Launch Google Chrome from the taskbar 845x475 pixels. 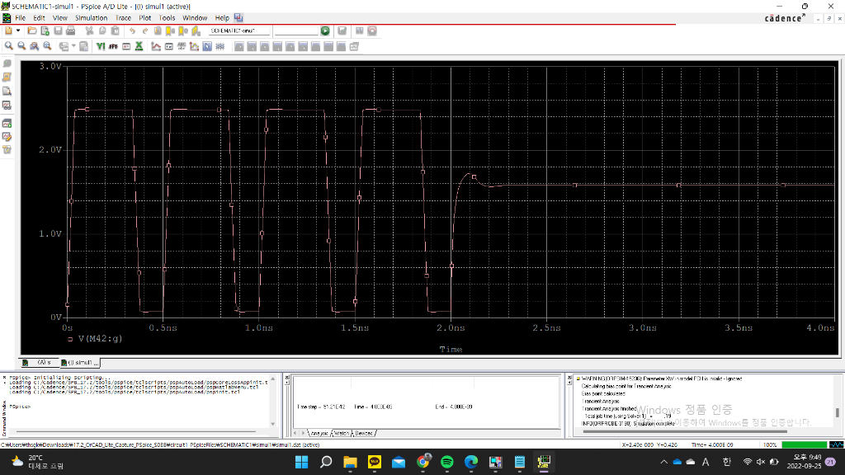coord(422,463)
